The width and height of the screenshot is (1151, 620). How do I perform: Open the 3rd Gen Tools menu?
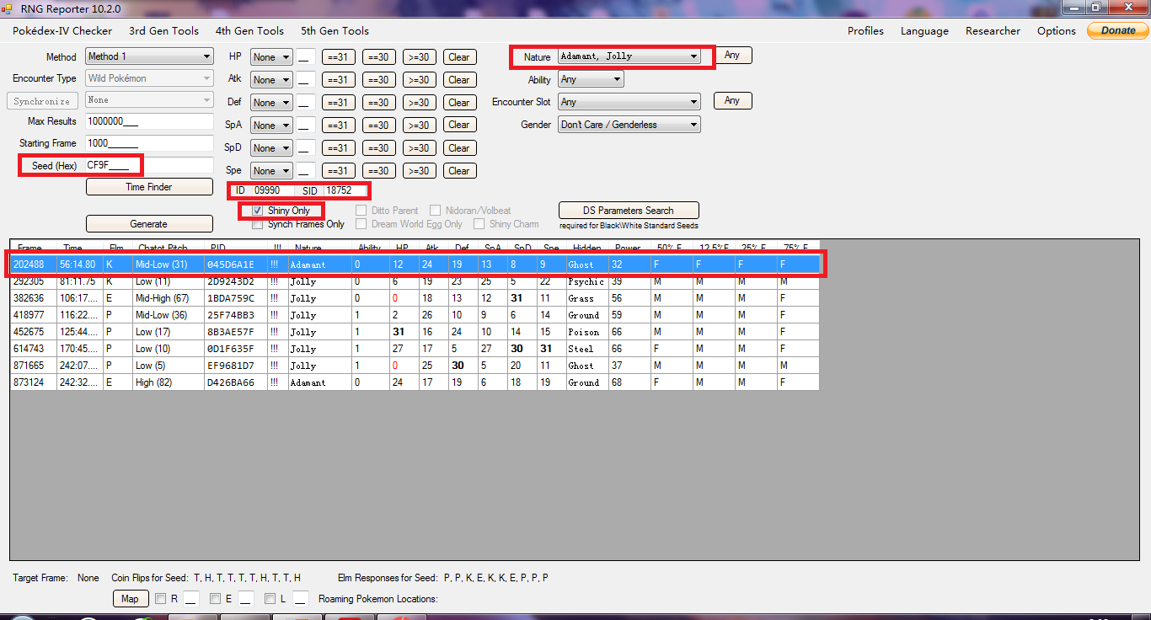click(164, 30)
